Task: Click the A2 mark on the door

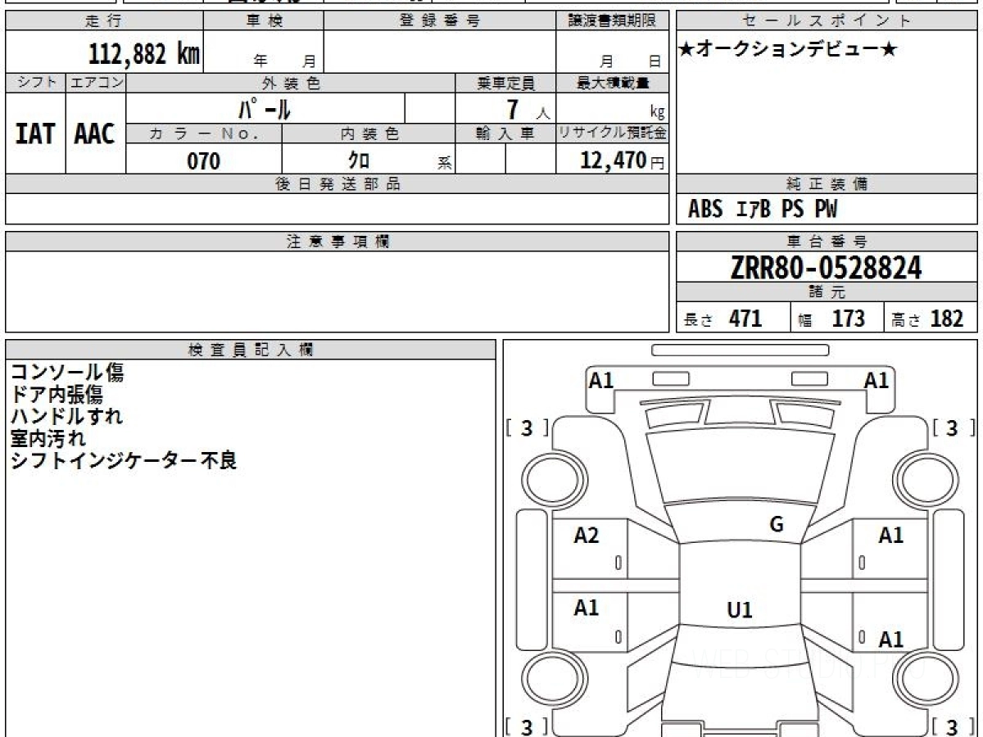Action: pos(587,536)
